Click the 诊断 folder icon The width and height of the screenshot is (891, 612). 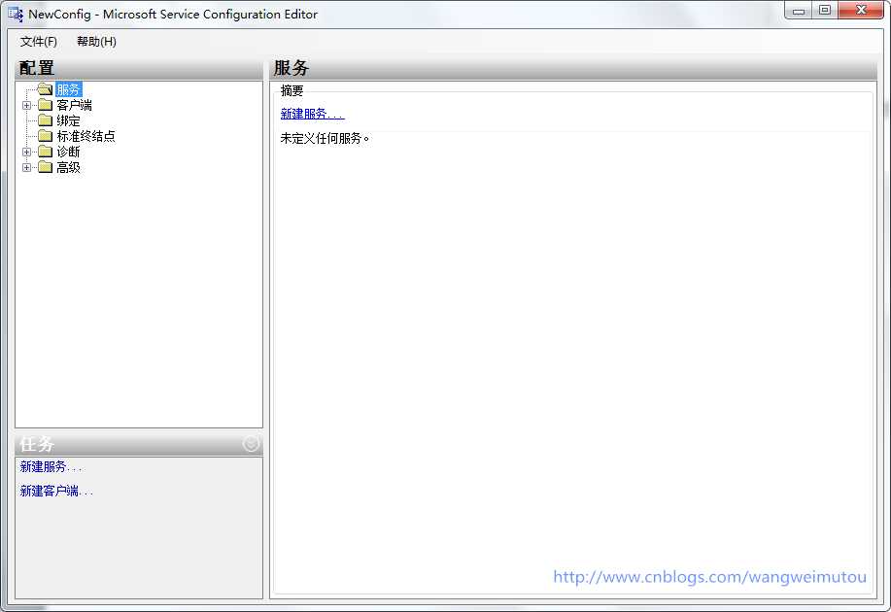click(x=46, y=152)
